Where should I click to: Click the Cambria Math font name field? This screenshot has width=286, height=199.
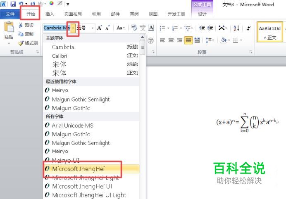coord(57,28)
